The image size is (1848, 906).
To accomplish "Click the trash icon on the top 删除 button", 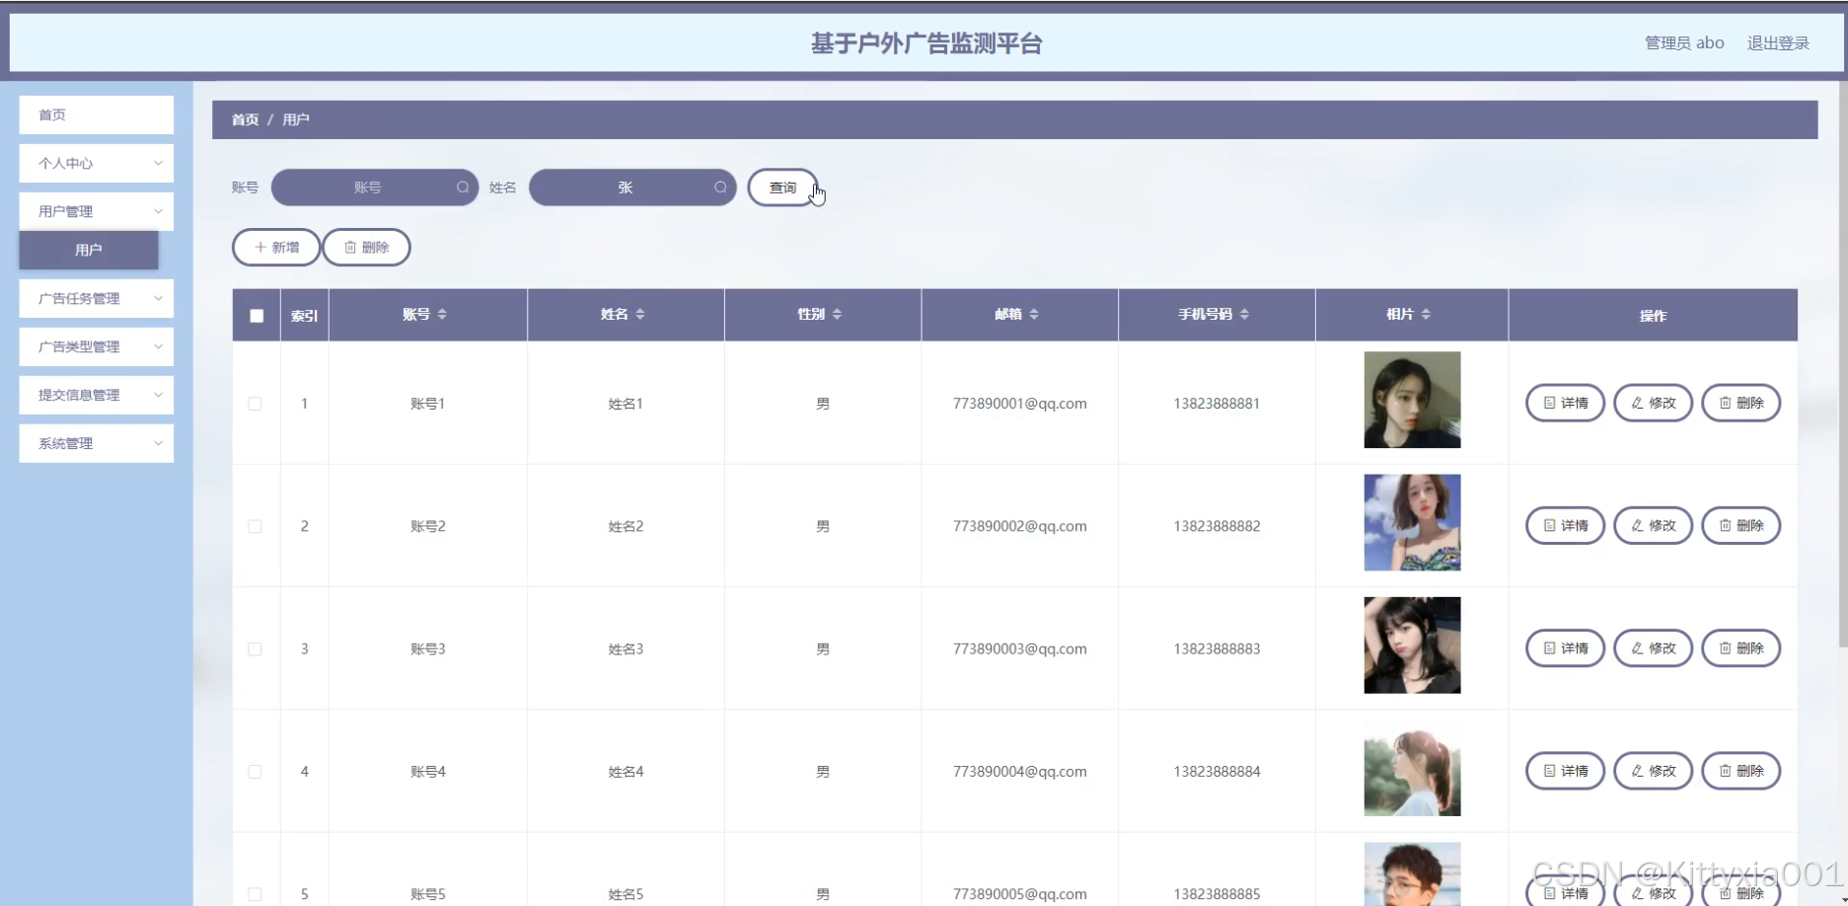I will click(x=351, y=247).
